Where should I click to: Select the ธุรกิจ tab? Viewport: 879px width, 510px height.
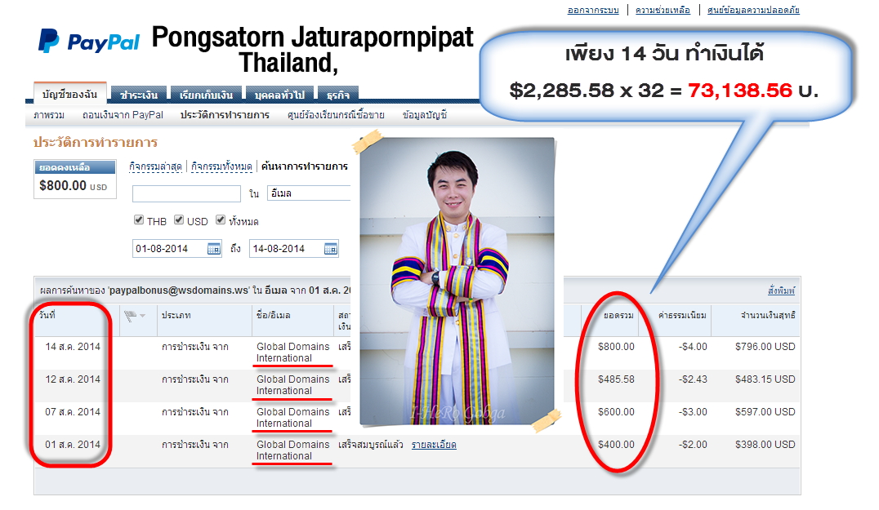pos(338,95)
